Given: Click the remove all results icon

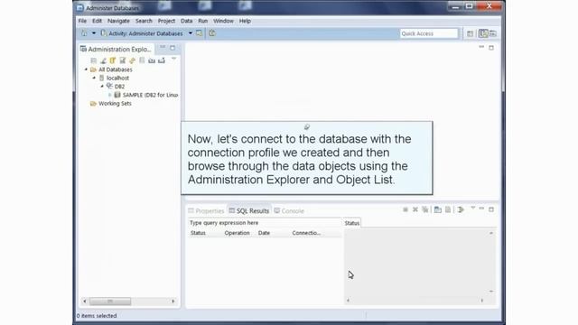Looking at the screenshot, I should 425,209.
